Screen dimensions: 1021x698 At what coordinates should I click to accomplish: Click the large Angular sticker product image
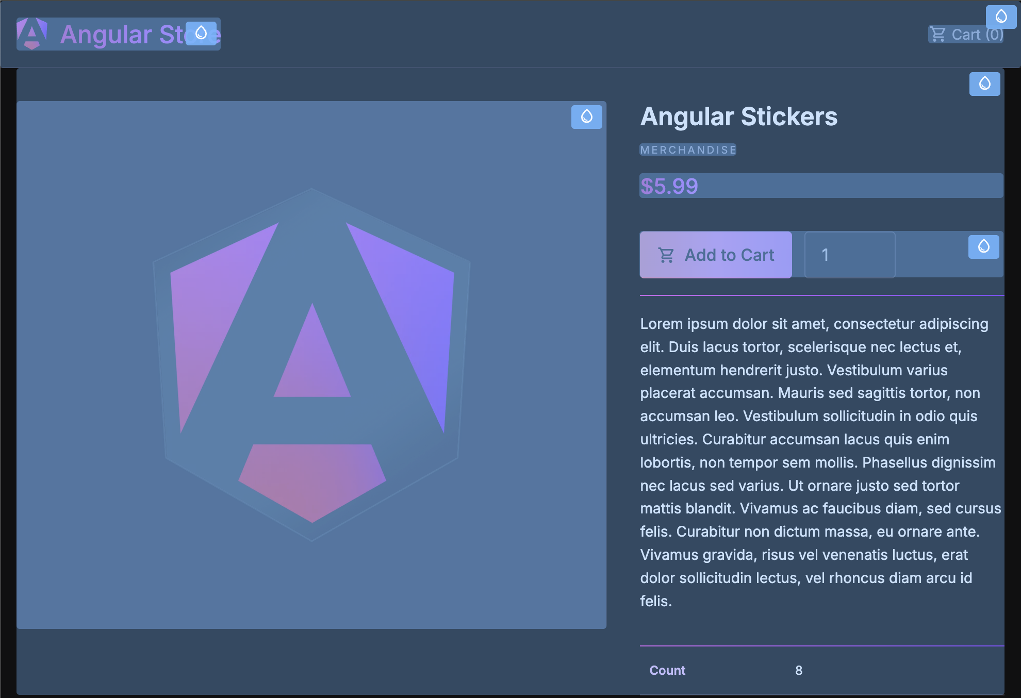point(311,364)
